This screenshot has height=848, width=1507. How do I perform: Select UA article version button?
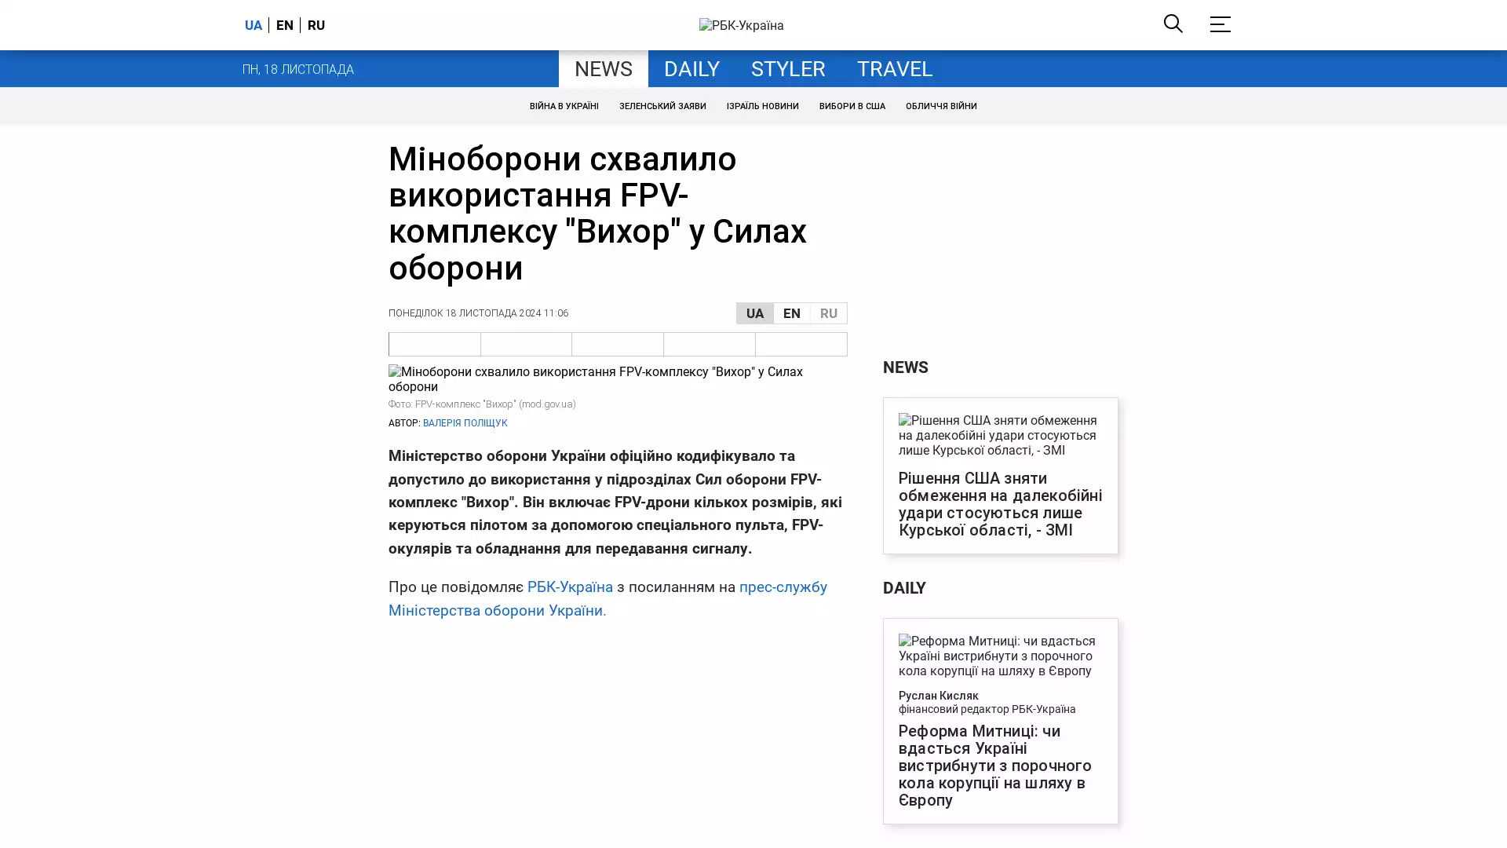[x=754, y=313]
